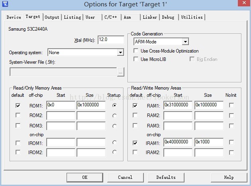Check the IRAM2 default checkbox
The image size is (251, 186).
[x=135, y=152]
